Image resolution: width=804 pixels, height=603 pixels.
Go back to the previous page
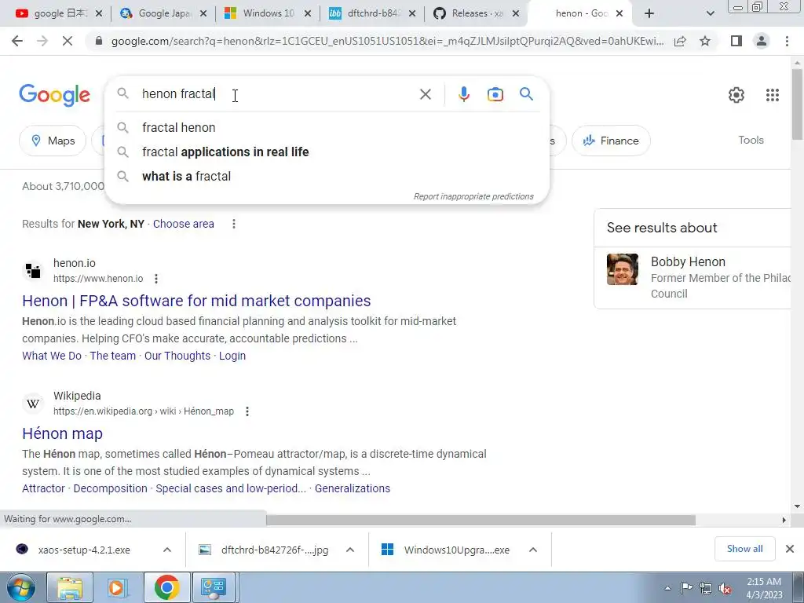[17, 41]
